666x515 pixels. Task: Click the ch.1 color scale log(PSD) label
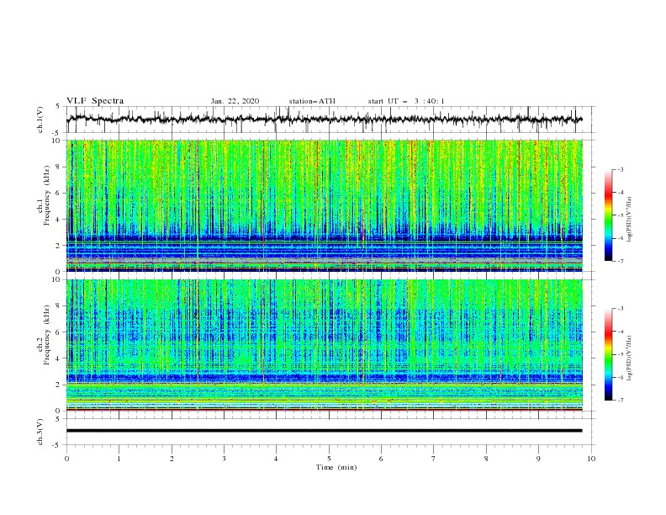pyautogui.click(x=630, y=220)
